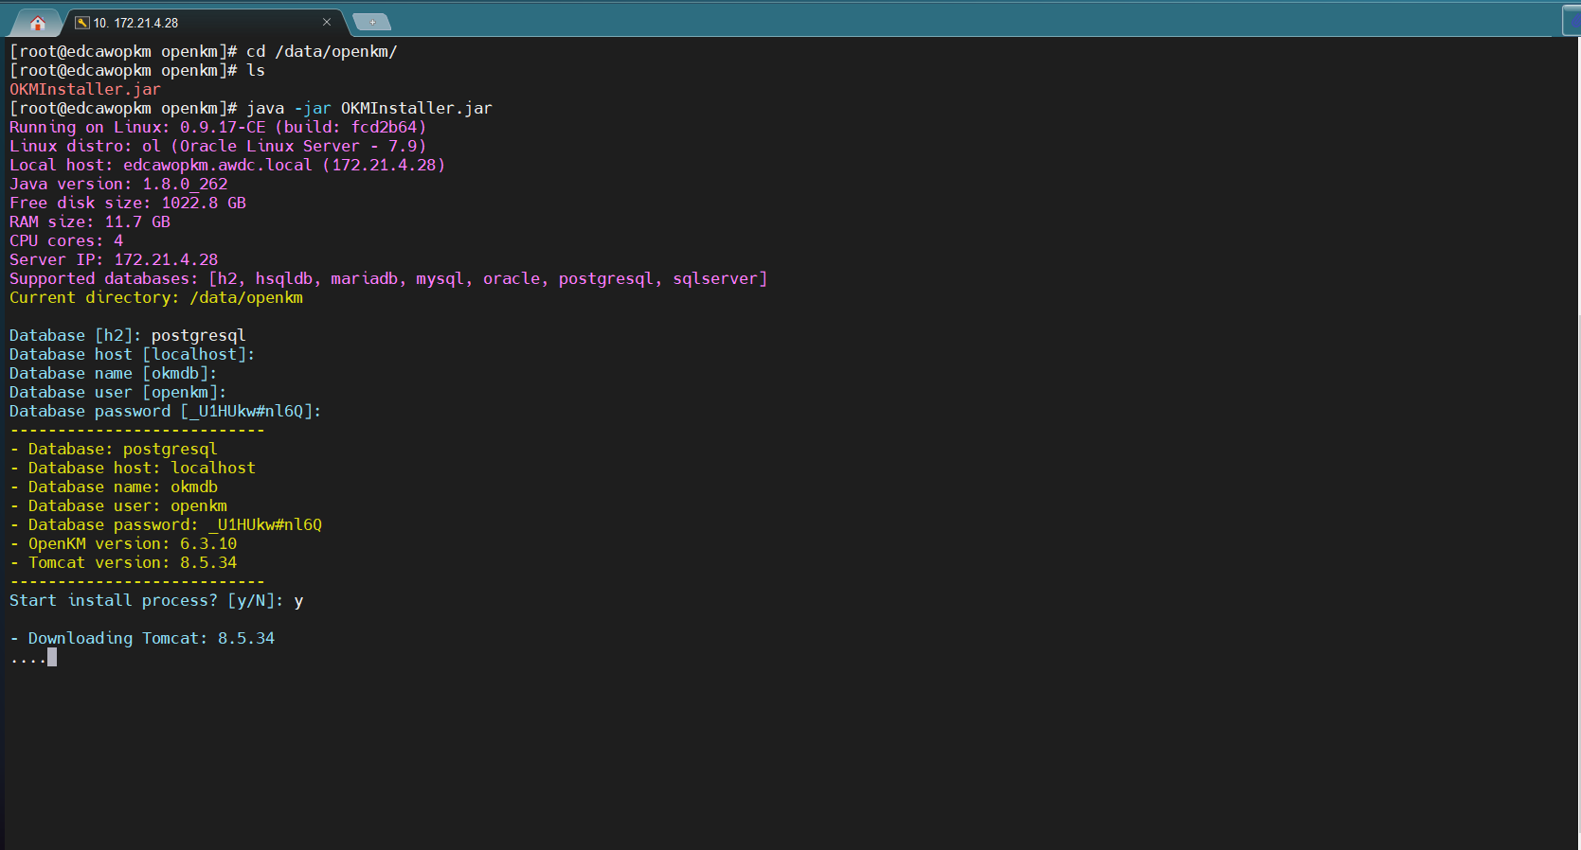
Task: Click the 'Start install process? [y/N]' prompt
Action: pos(156,600)
